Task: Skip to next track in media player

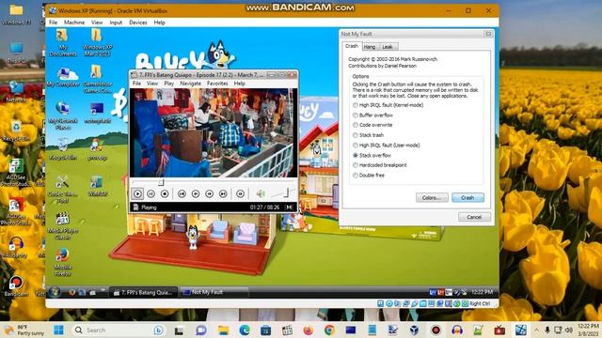Action: click(223, 194)
